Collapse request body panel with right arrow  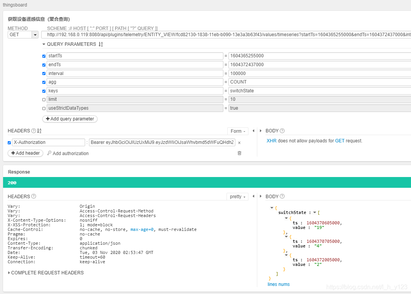(x=260, y=130)
